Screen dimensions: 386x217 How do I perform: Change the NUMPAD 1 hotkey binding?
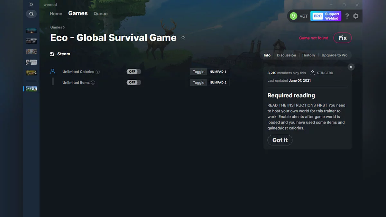pos(218,72)
